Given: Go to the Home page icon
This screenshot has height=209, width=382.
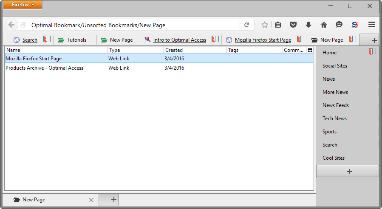Looking at the screenshot, I should (x=323, y=25).
